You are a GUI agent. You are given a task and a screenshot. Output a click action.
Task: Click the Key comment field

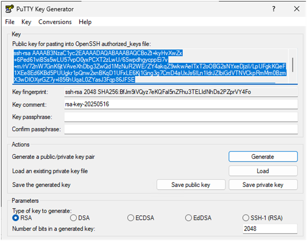pos(181,104)
